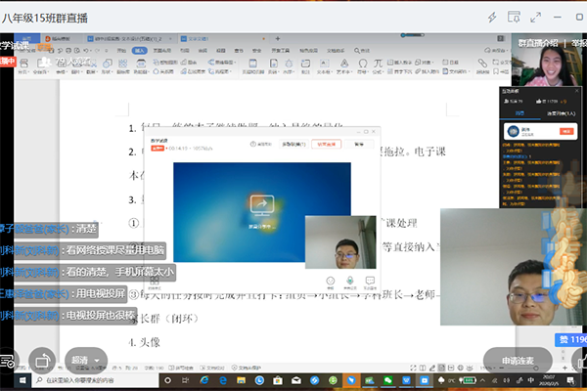
Task: Click the 页眉和页脚 ribbon icon
Action: pyautogui.click(x=252, y=66)
